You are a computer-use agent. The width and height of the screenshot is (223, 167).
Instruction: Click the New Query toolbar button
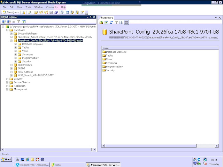11,13
